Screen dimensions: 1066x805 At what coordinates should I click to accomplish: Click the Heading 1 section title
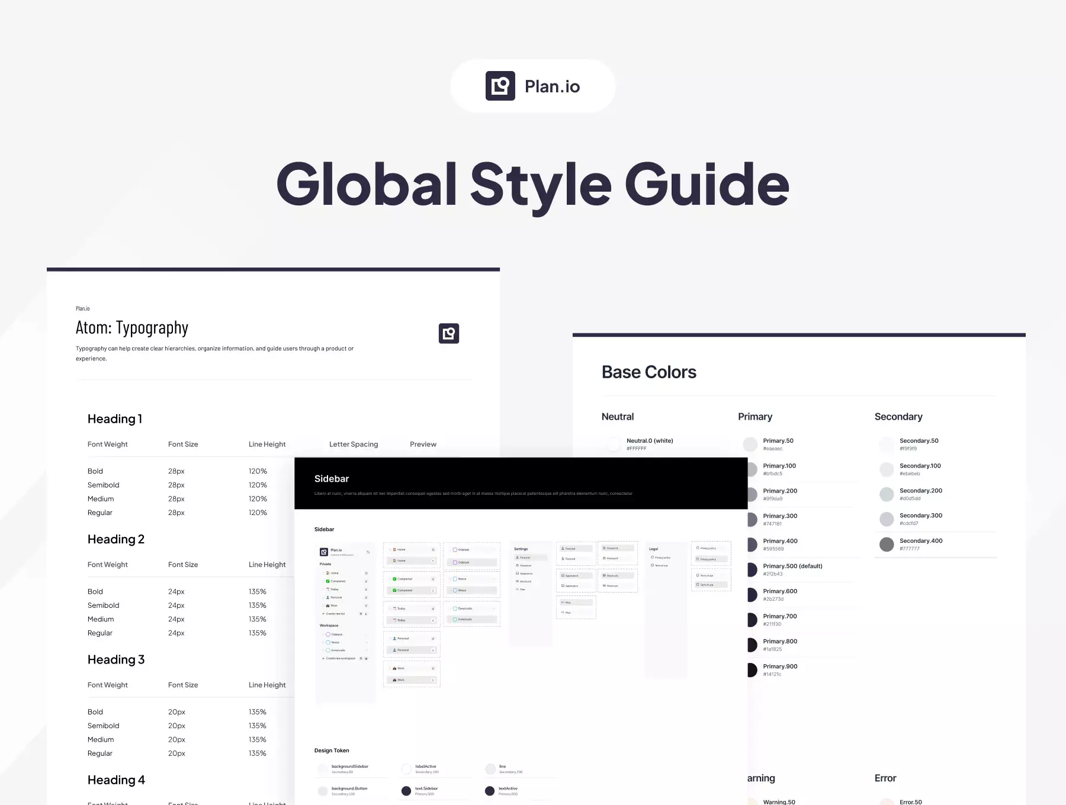tap(115, 419)
